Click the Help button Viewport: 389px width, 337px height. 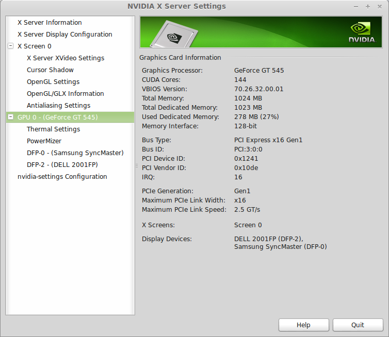click(304, 325)
